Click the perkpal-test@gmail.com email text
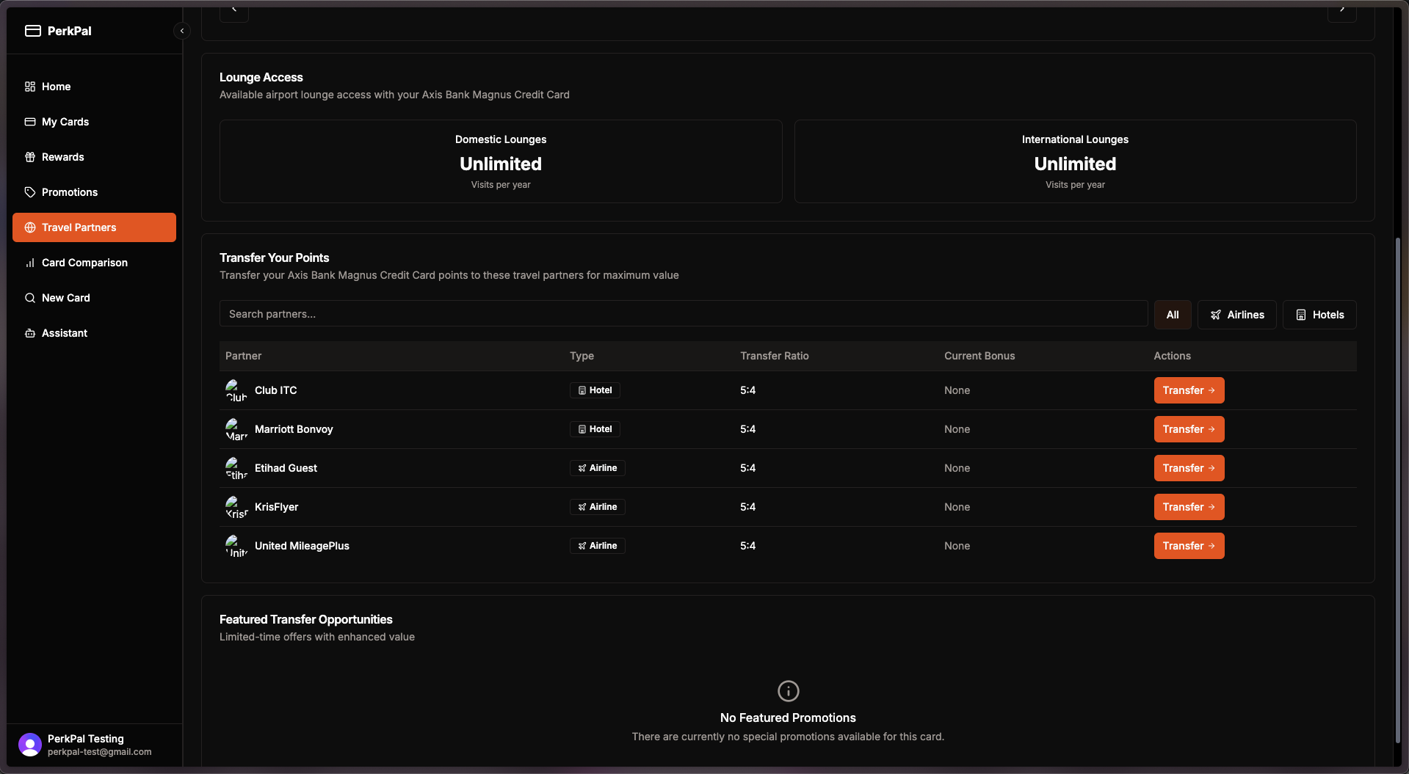This screenshot has height=774, width=1409. pyautogui.click(x=100, y=752)
